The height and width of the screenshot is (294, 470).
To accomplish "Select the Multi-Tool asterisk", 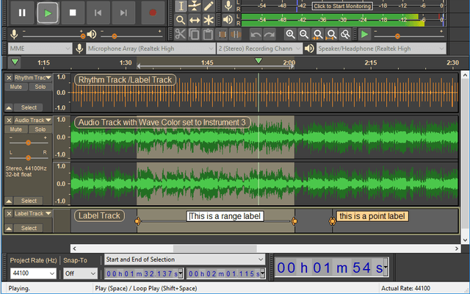I will click(x=209, y=20).
